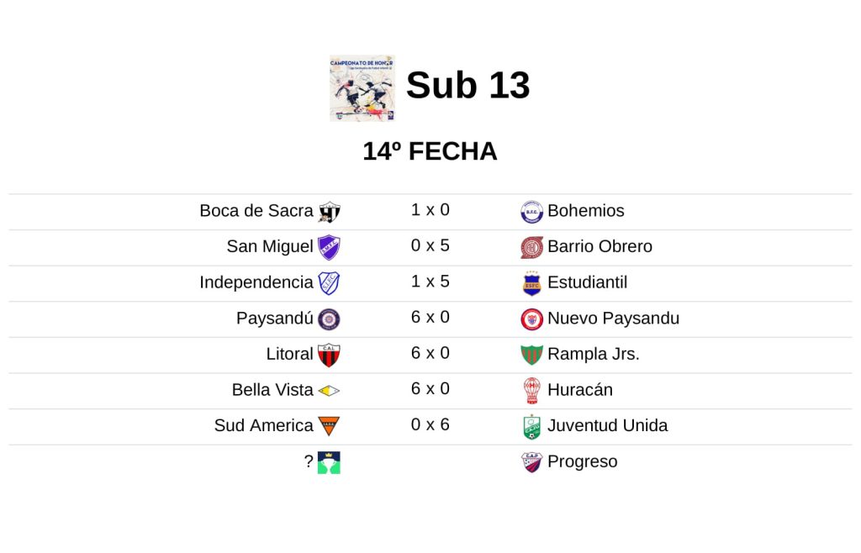The width and height of the screenshot is (861, 553).
Task: Select the Bella Vista team name
Action: click(272, 390)
